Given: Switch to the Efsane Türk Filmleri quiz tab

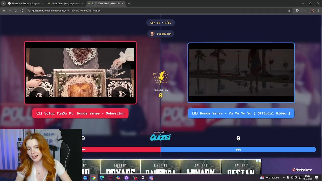Looking at the screenshot, I should (26, 3).
